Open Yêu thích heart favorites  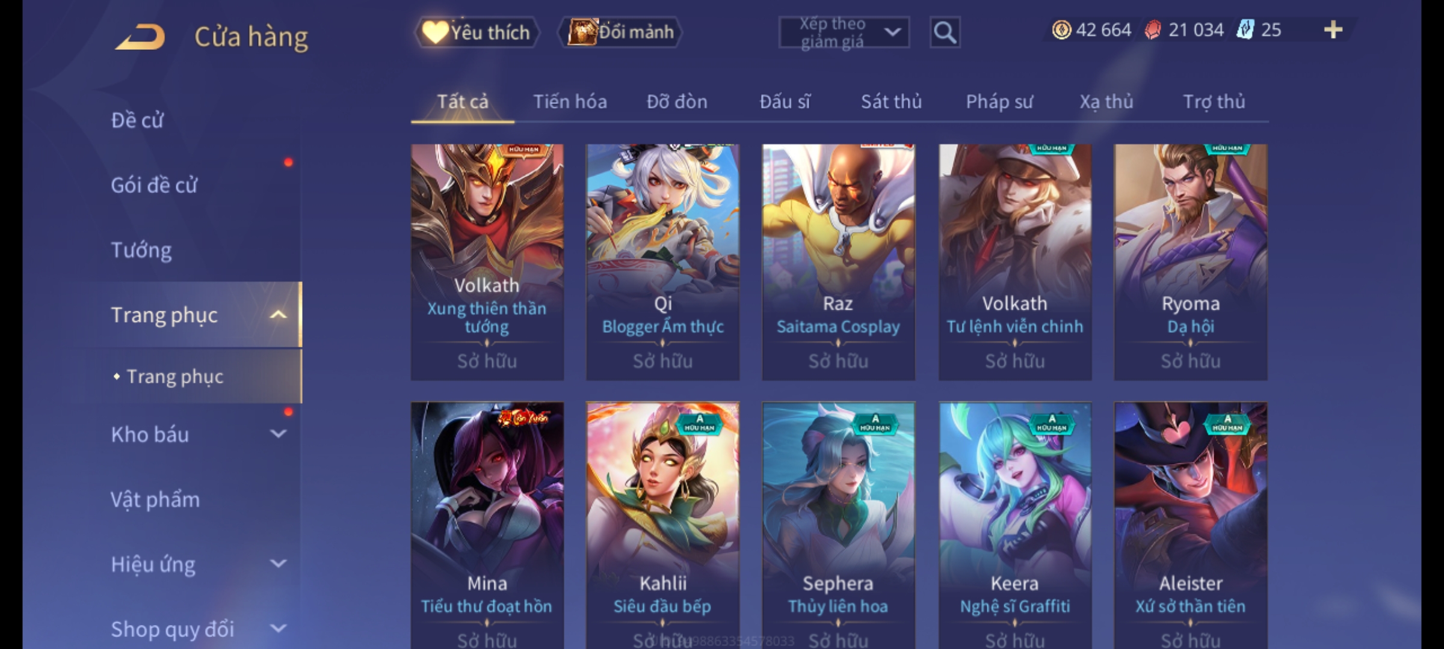pyautogui.click(x=477, y=32)
